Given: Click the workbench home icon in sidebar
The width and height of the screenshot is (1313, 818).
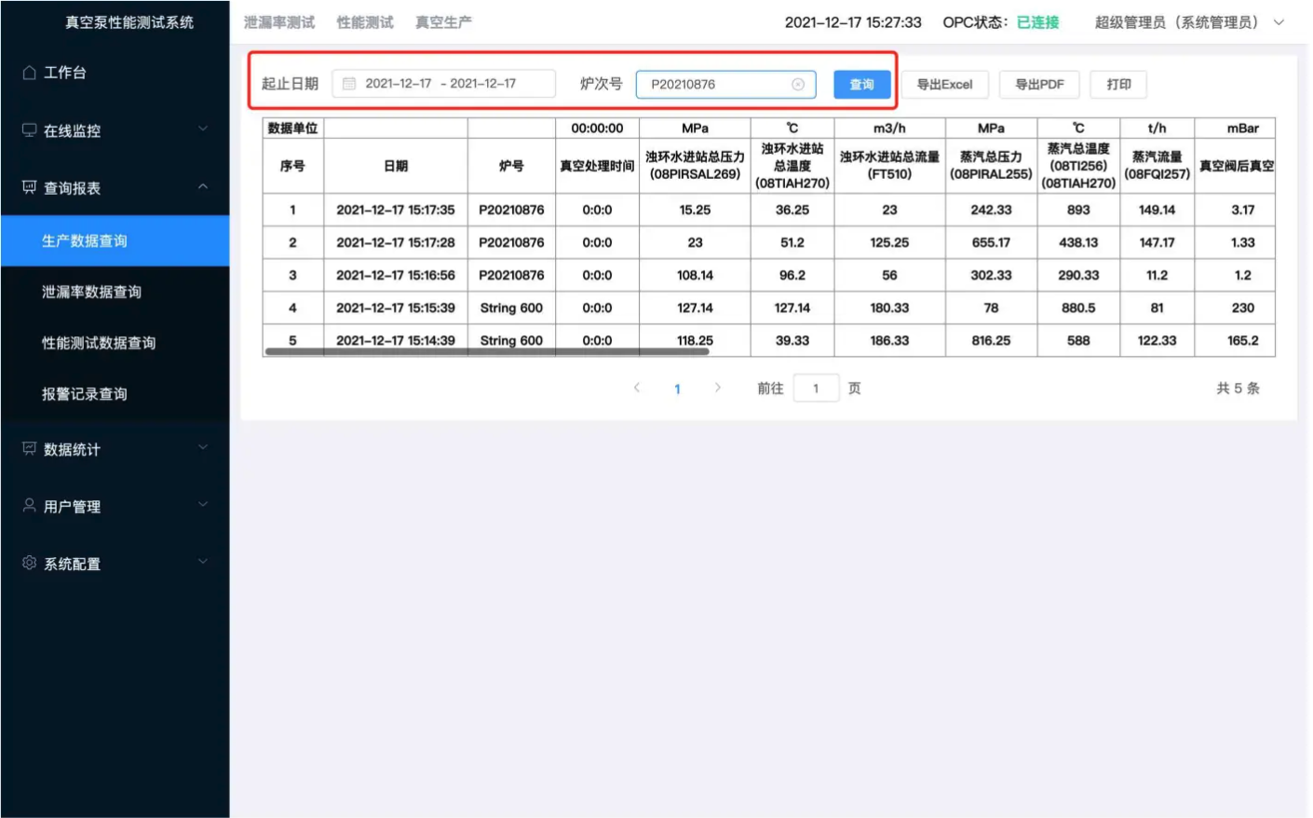Looking at the screenshot, I should tap(29, 73).
